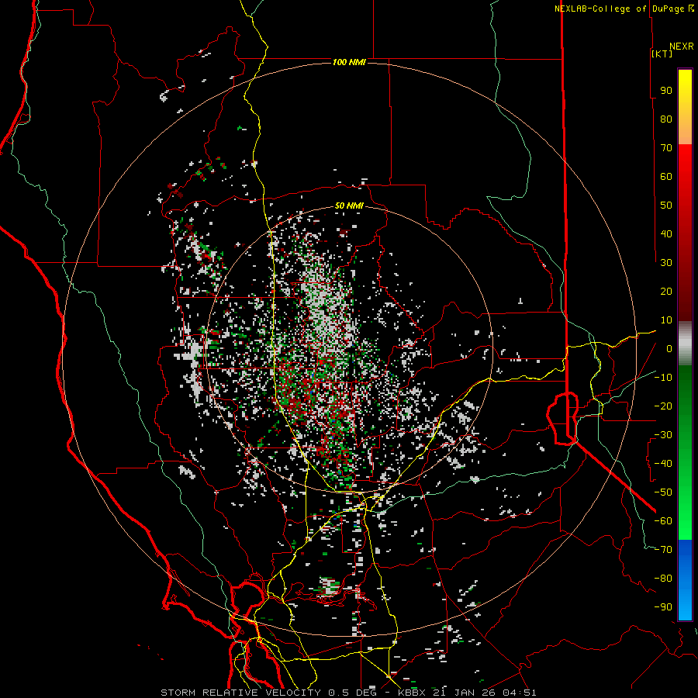Click the [KT] units label
698x698 pixels.
pos(662,54)
